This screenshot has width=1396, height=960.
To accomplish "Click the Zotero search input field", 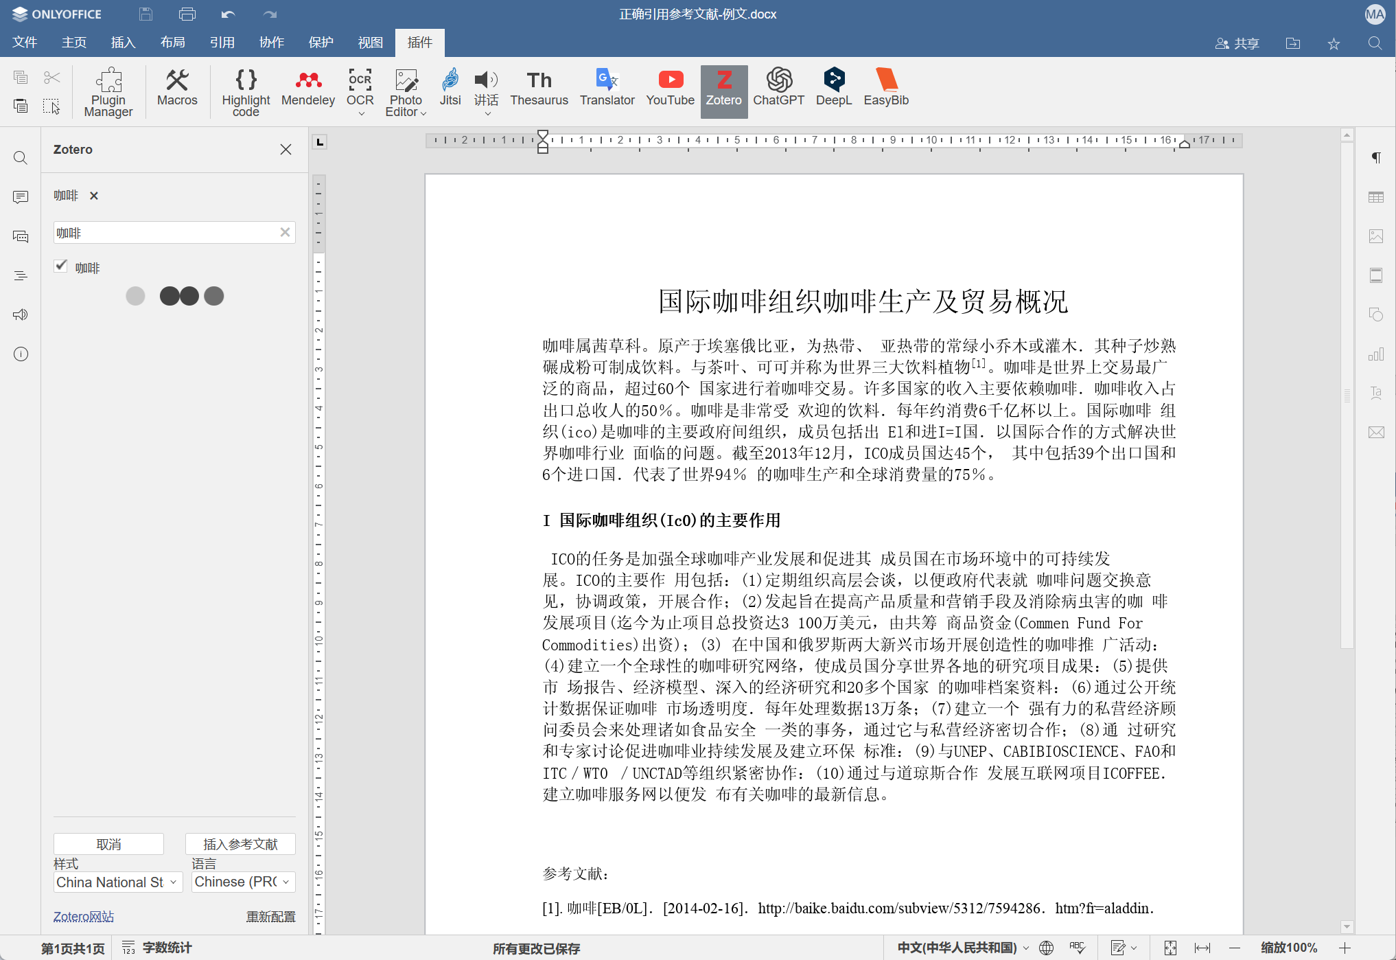I will tap(166, 233).
